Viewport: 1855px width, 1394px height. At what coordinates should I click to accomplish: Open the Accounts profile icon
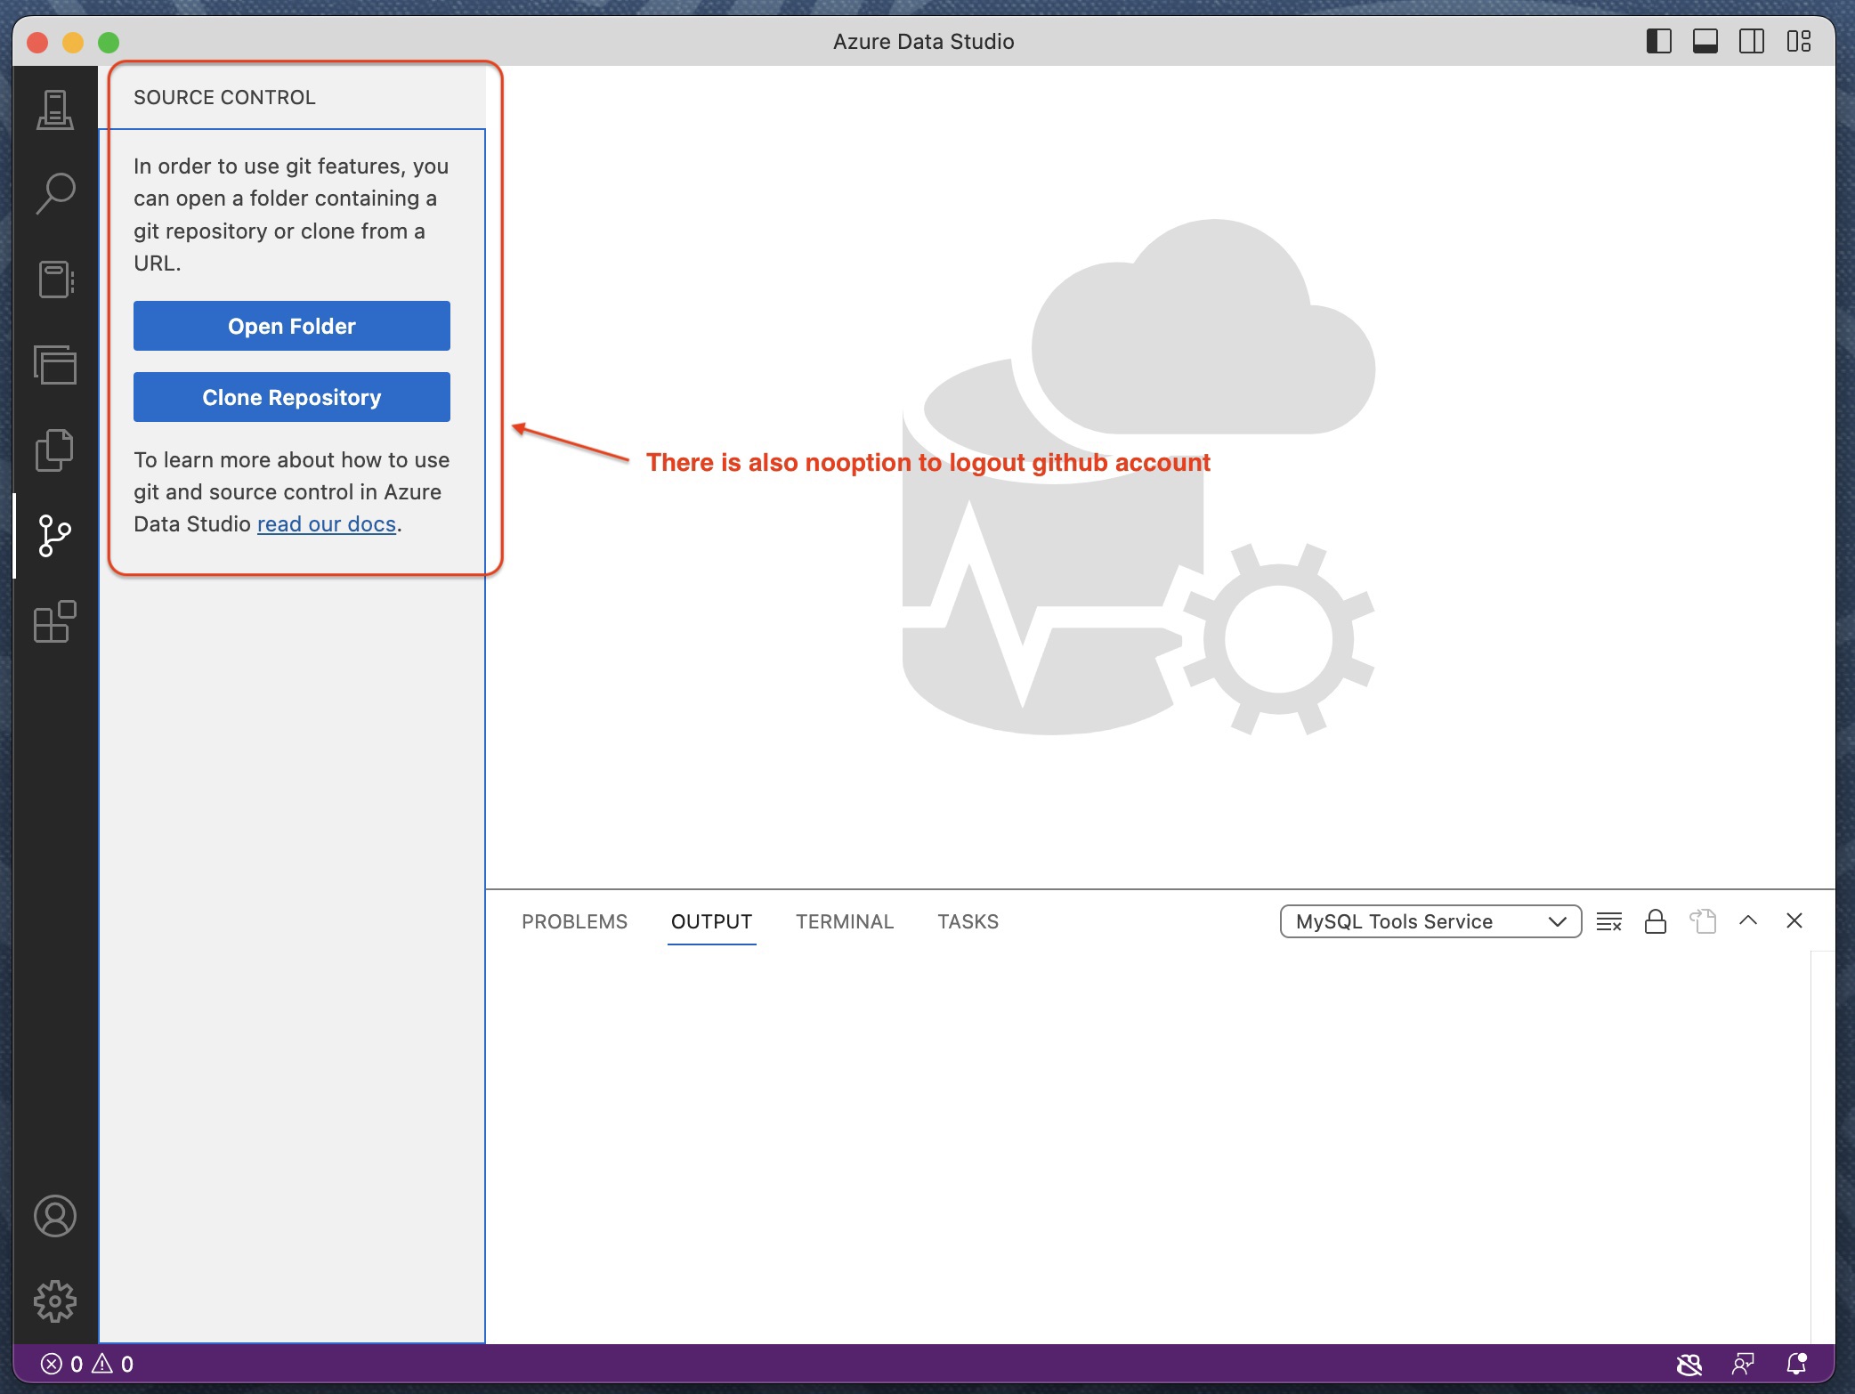click(x=55, y=1216)
